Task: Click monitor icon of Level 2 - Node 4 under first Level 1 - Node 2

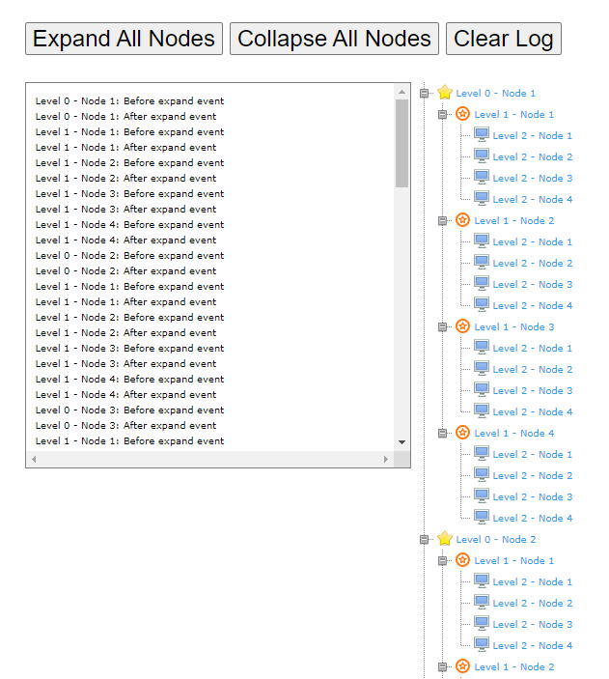Action: (x=482, y=304)
